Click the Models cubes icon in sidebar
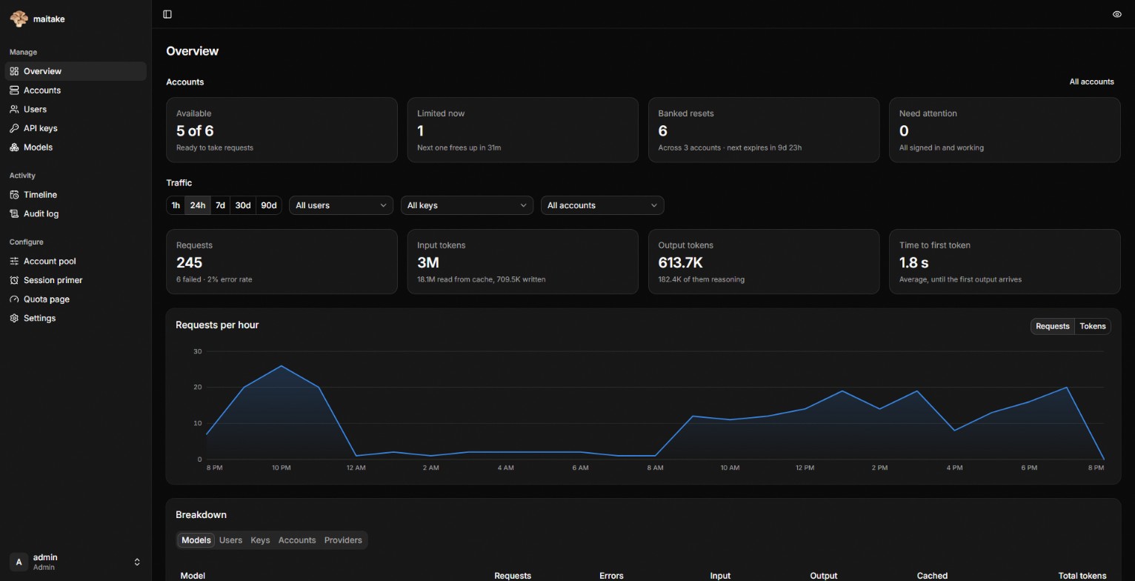1135x581 pixels. (14, 147)
